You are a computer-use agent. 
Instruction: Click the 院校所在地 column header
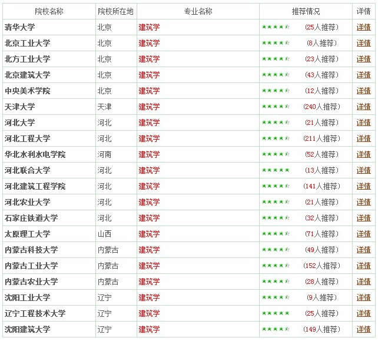[x=116, y=11]
